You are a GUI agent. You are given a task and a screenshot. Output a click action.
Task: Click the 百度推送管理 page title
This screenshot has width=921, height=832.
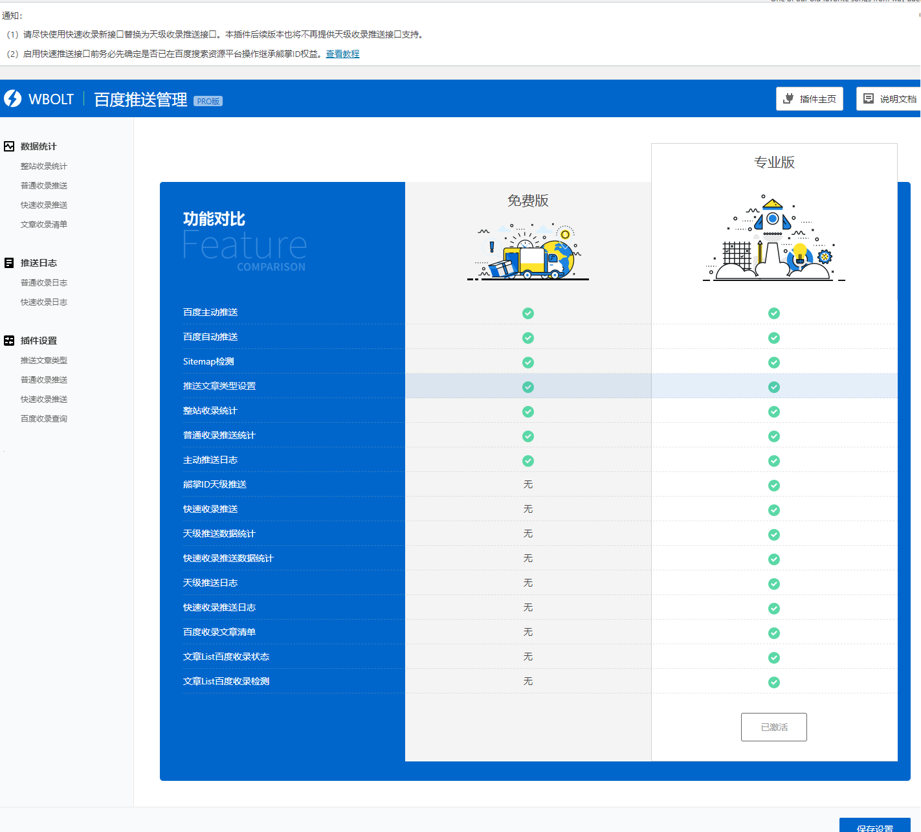[x=140, y=99]
